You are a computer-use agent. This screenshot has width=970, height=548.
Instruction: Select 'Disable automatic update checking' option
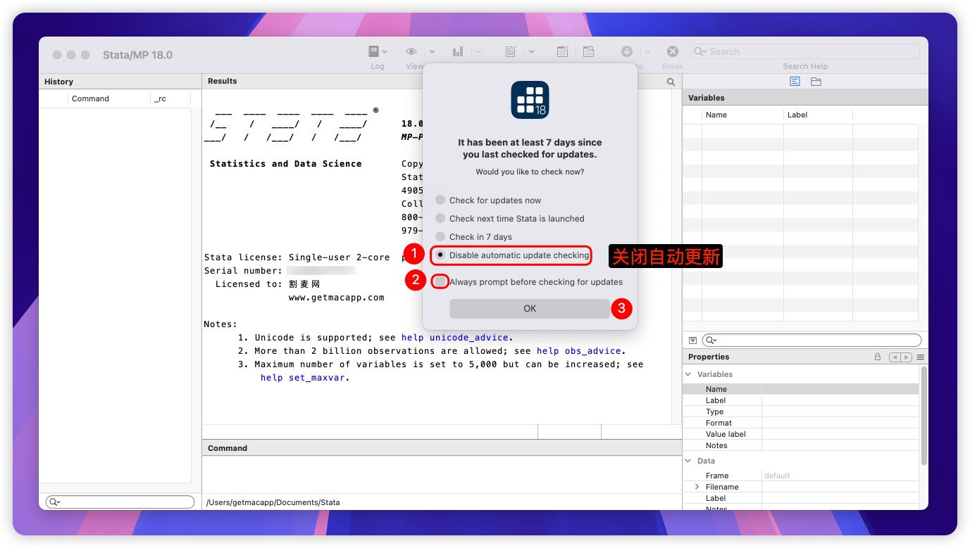(440, 255)
